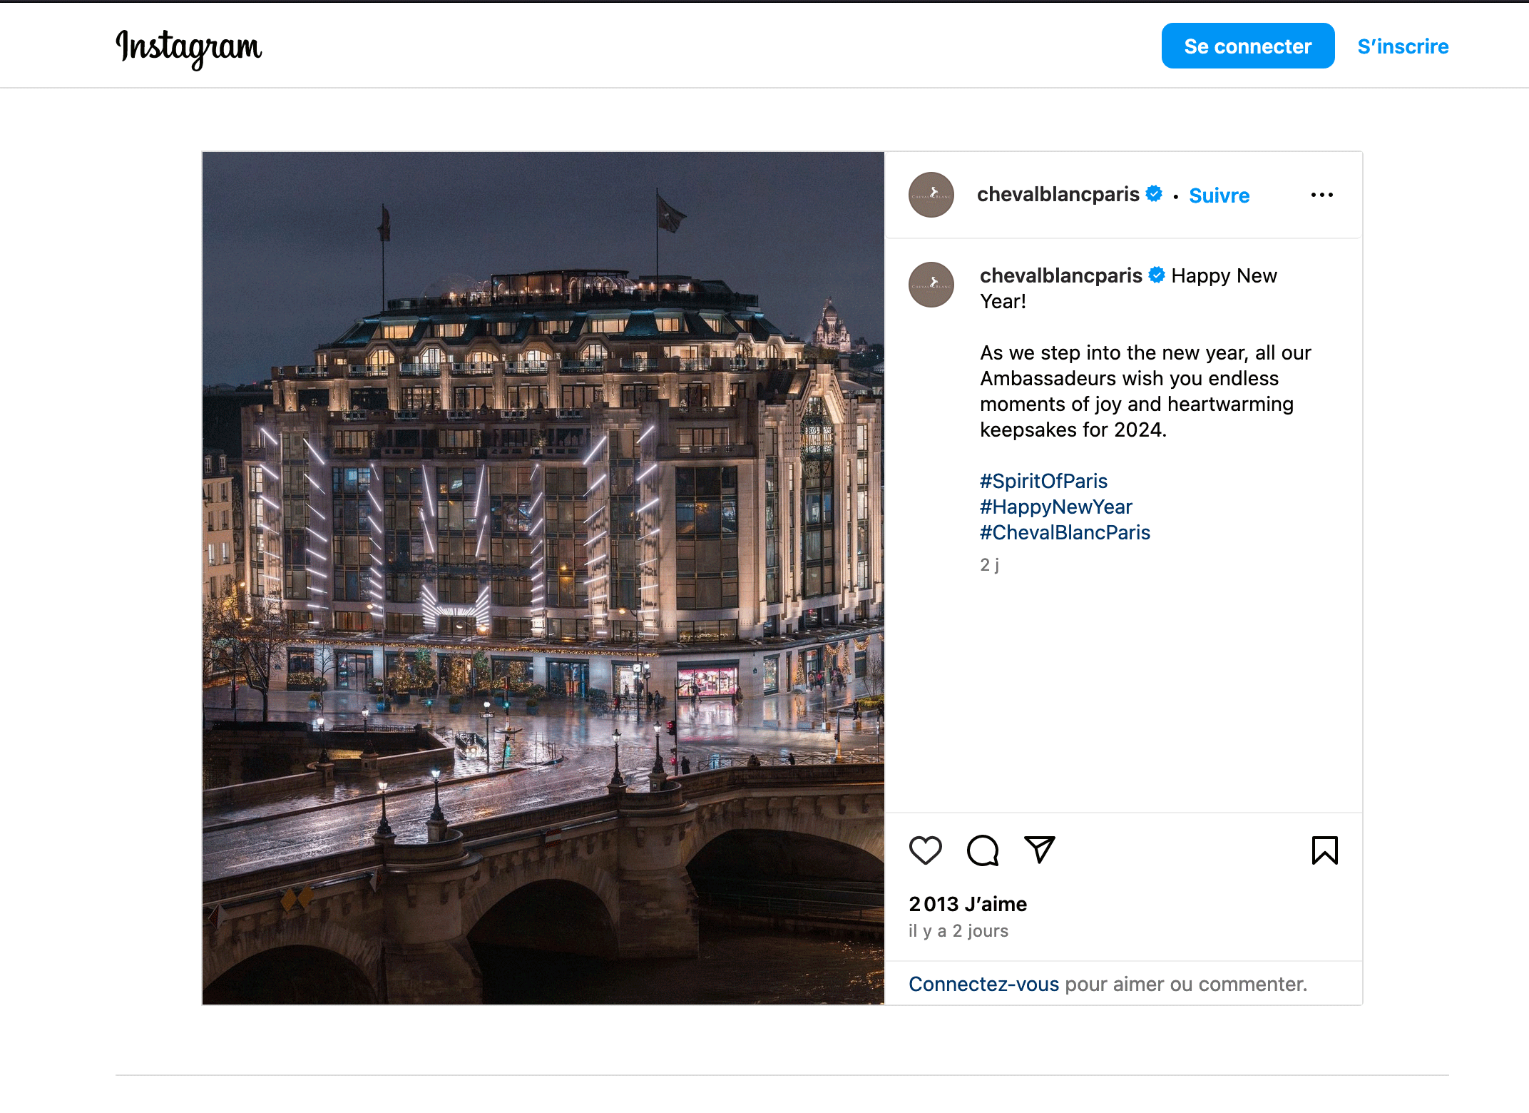Click the heart Like icon
The image size is (1529, 1113).
[925, 850]
